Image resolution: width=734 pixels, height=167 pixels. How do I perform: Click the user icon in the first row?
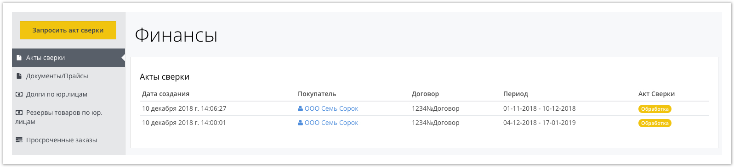tap(301, 108)
